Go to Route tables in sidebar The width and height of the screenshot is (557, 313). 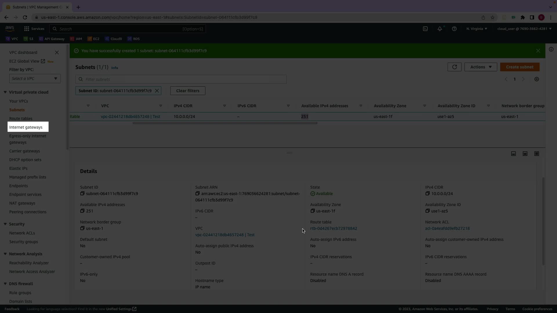(21, 119)
